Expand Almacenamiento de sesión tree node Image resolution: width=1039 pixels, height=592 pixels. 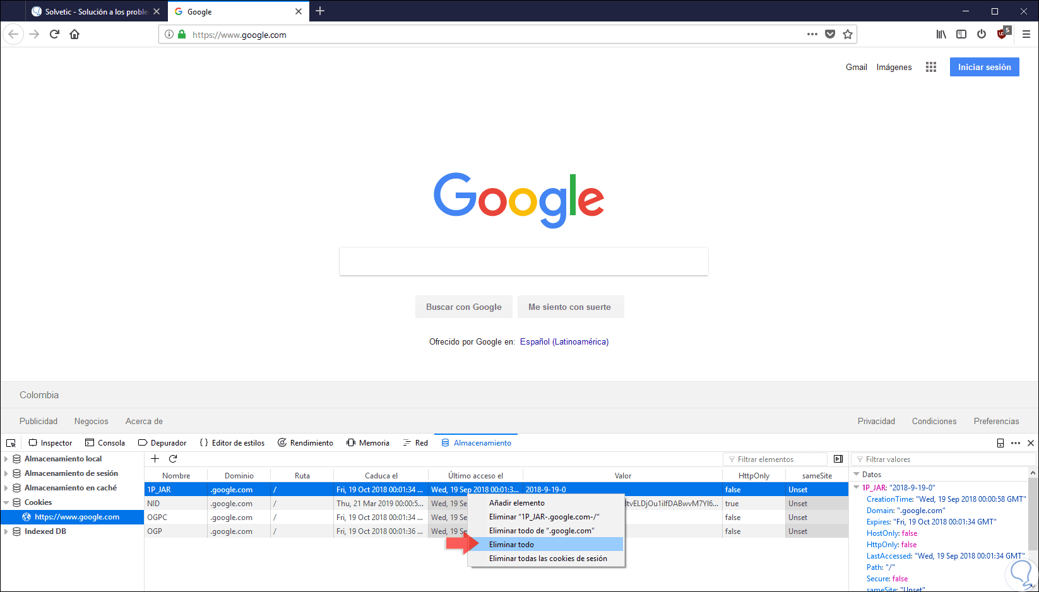coord(6,473)
